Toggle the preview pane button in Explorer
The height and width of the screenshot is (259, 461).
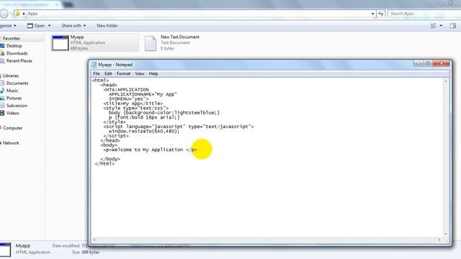coord(453,26)
